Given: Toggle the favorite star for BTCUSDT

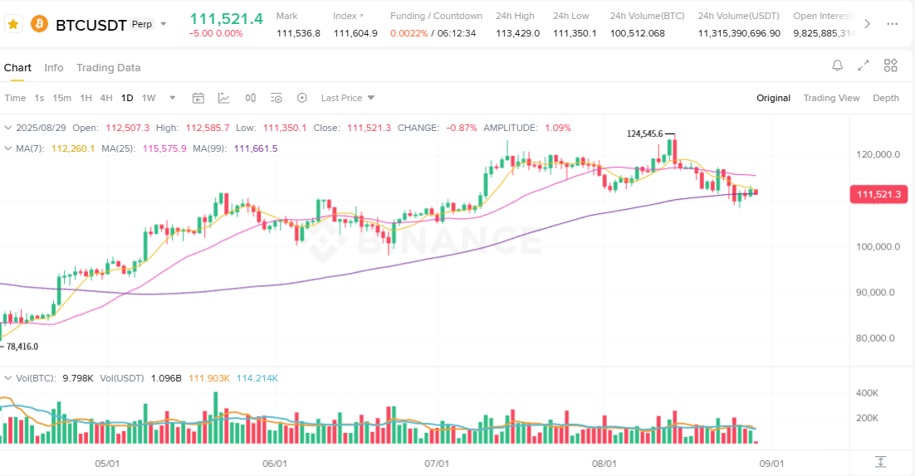Looking at the screenshot, I should [12, 25].
